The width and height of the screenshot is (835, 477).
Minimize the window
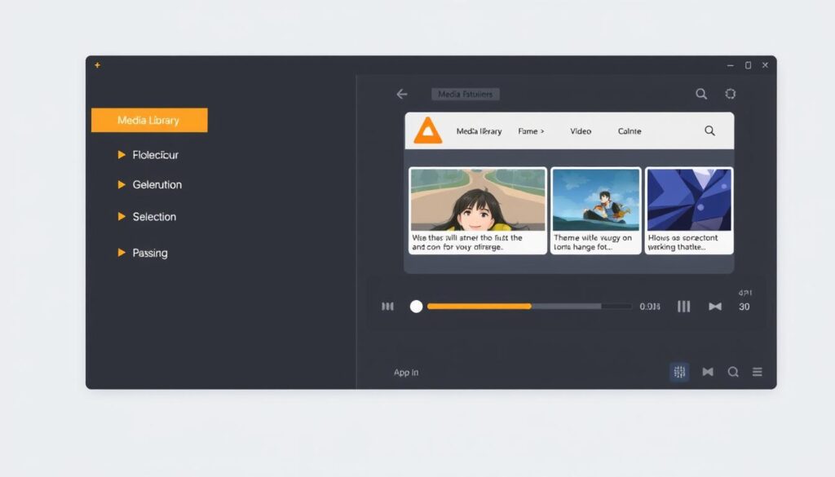click(x=731, y=65)
